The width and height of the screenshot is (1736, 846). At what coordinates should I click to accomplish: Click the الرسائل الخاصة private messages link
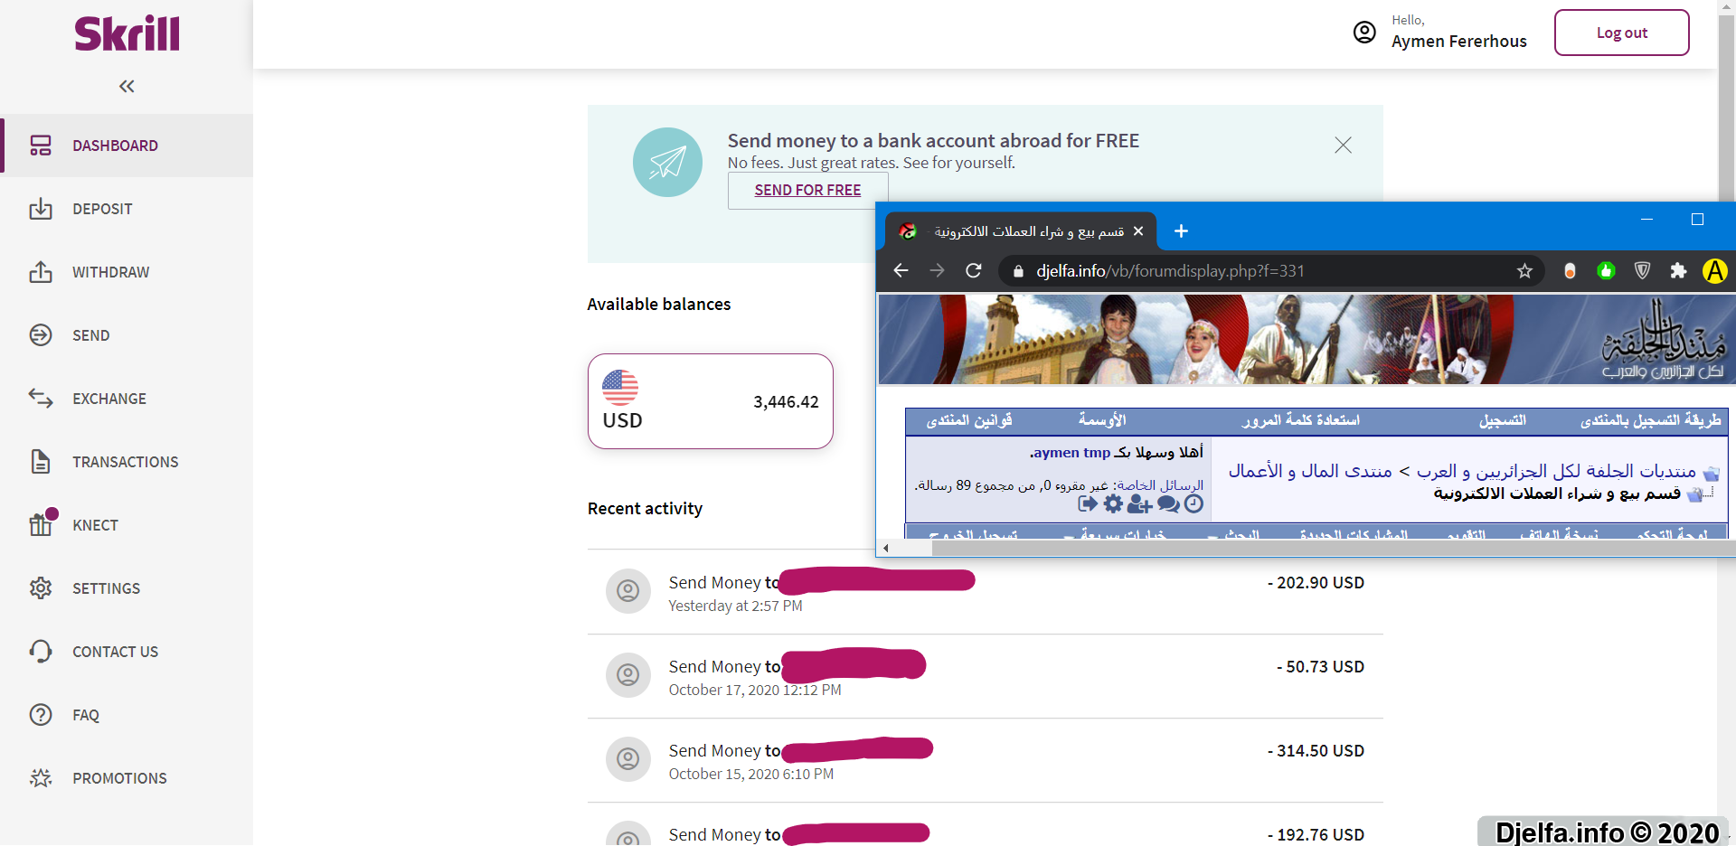pyautogui.click(x=1160, y=485)
